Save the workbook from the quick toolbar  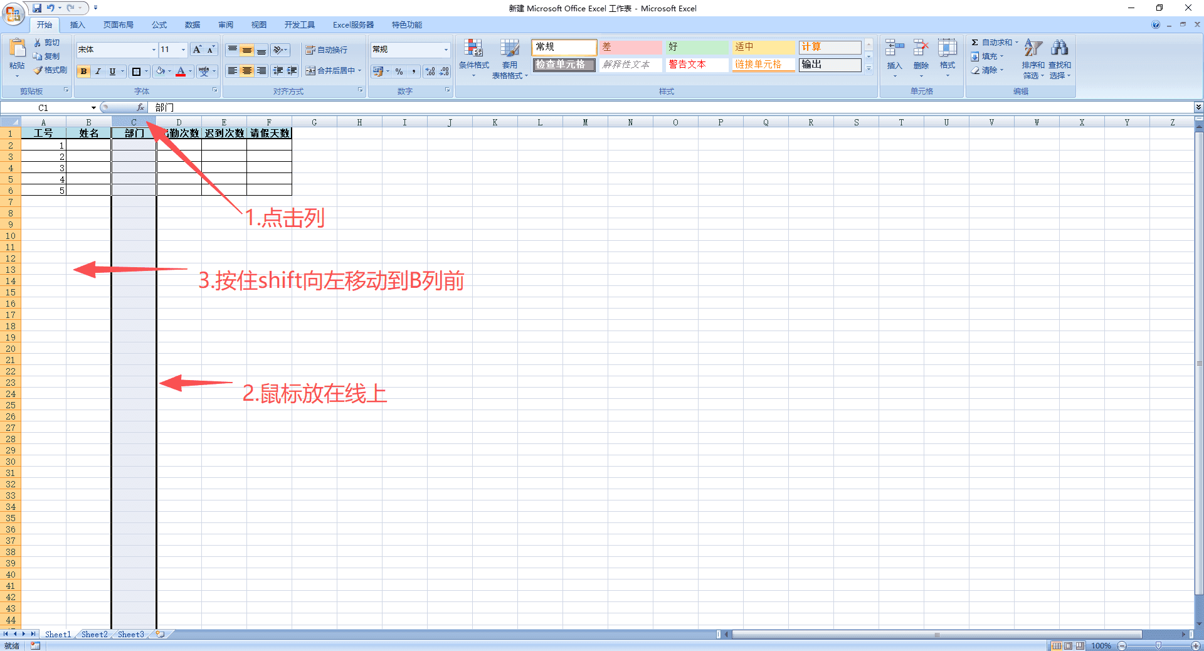click(37, 8)
